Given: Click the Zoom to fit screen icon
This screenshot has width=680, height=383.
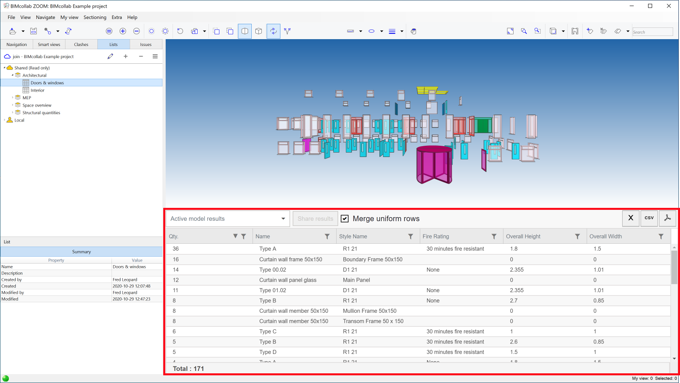Looking at the screenshot, I should pyautogui.click(x=510, y=31).
